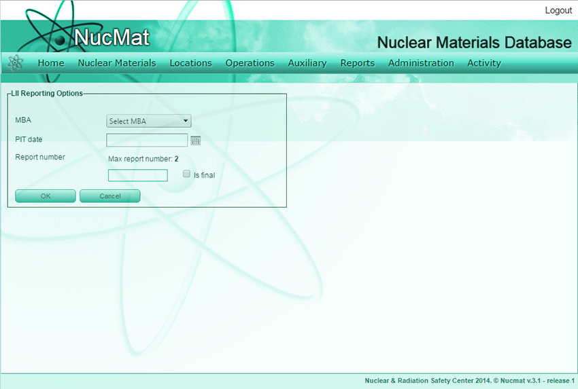
Task: Focus the Report number input field
Action: 138,176
